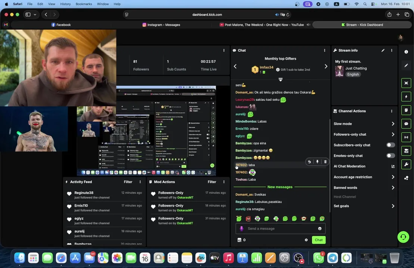Click the chat settings gear icon

306,240
